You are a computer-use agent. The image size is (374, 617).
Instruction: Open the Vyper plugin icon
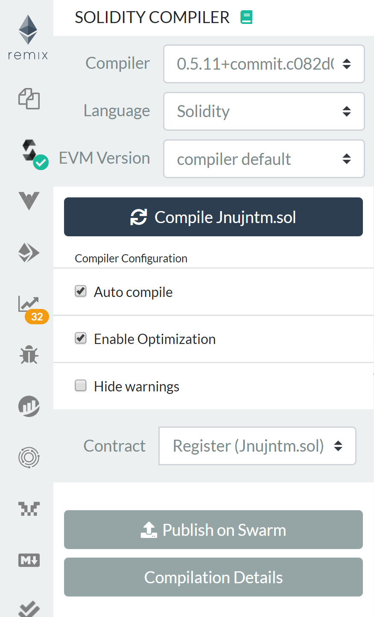click(x=29, y=201)
